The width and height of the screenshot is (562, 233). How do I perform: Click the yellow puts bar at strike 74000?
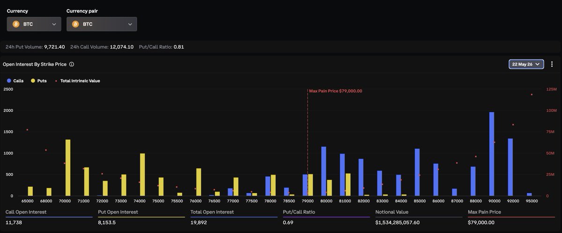142,175
